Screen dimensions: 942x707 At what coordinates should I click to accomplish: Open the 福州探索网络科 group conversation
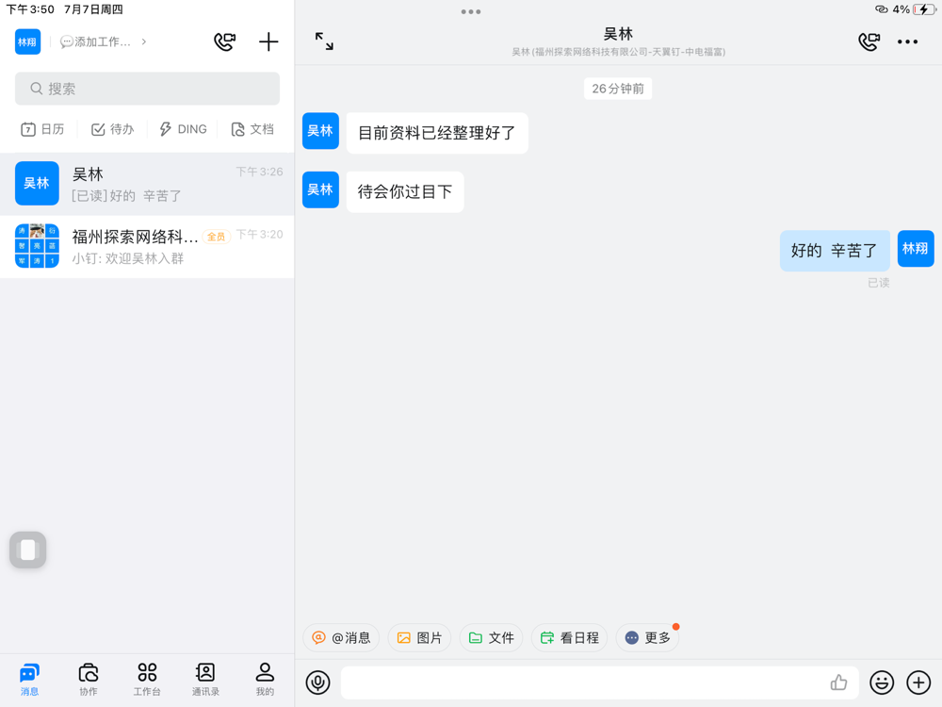[147, 246]
